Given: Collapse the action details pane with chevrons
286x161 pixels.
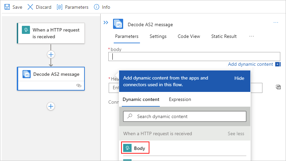Looking at the screenshot, I should pos(106,22).
